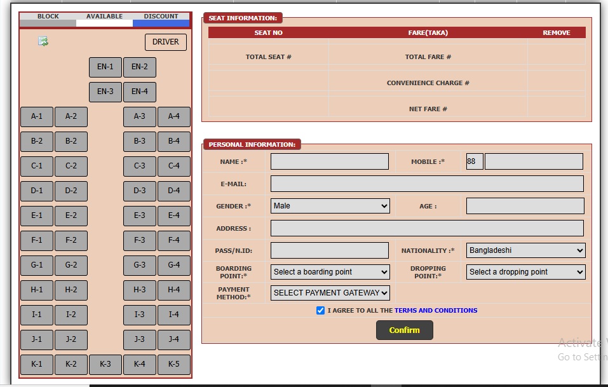The width and height of the screenshot is (608, 387).
Task: Select seat A-1
Action: point(37,117)
